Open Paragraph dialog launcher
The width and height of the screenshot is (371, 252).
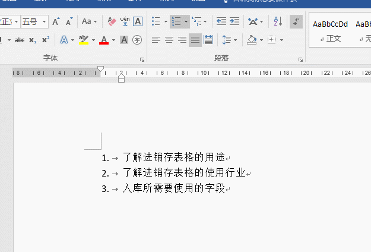click(300, 59)
